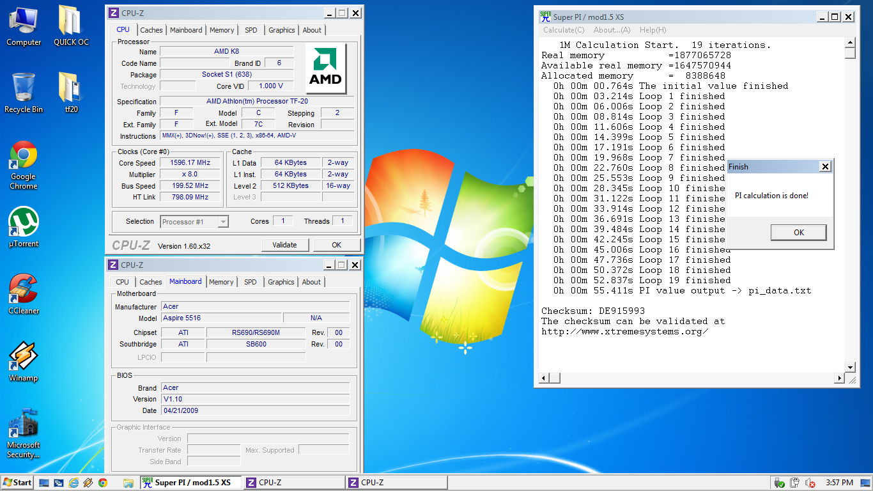The image size is (873, 491).
Task: Open the QUICK OC folder
Action: click(71, 26)
